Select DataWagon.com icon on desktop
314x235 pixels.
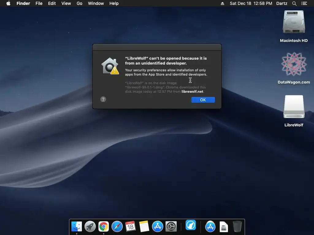coord(294,64)
